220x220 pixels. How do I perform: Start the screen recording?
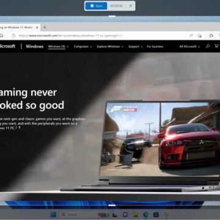pyautogui.click(x=96, y=6)
